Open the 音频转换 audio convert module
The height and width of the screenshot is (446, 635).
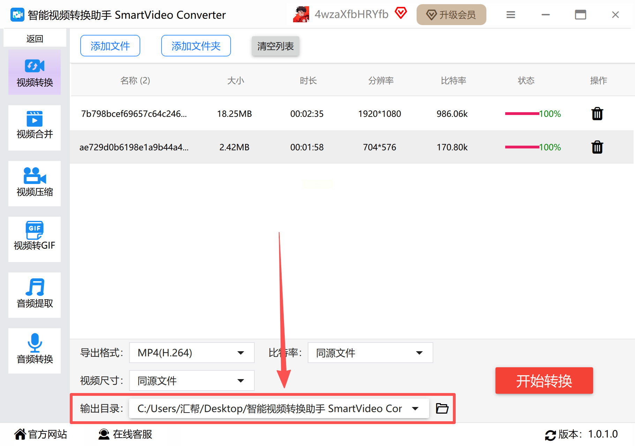pyautogui.click(x=35, y=351)
